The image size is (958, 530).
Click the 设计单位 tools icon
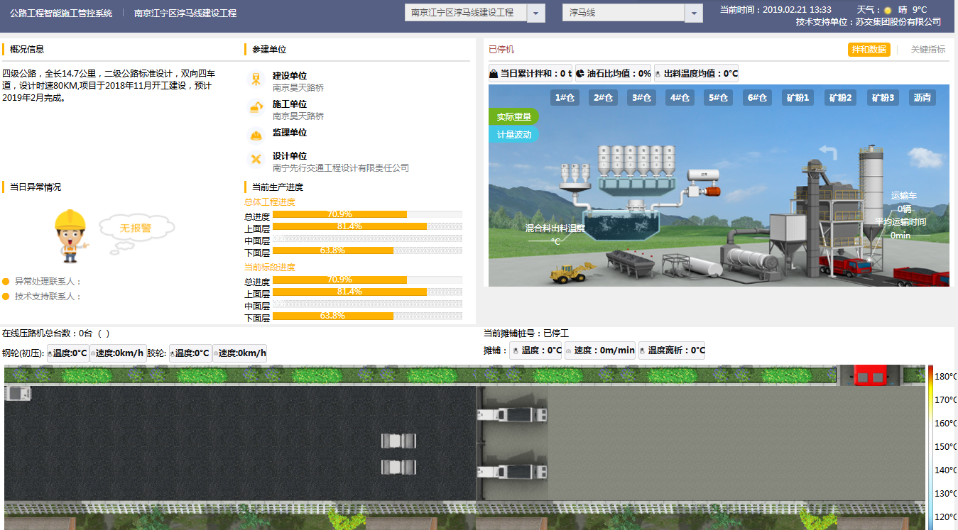[x=256, y=160]
